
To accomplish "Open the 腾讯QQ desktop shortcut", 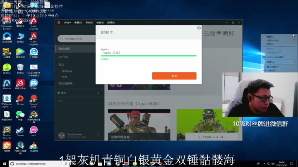I will click(x=20, y=23).
